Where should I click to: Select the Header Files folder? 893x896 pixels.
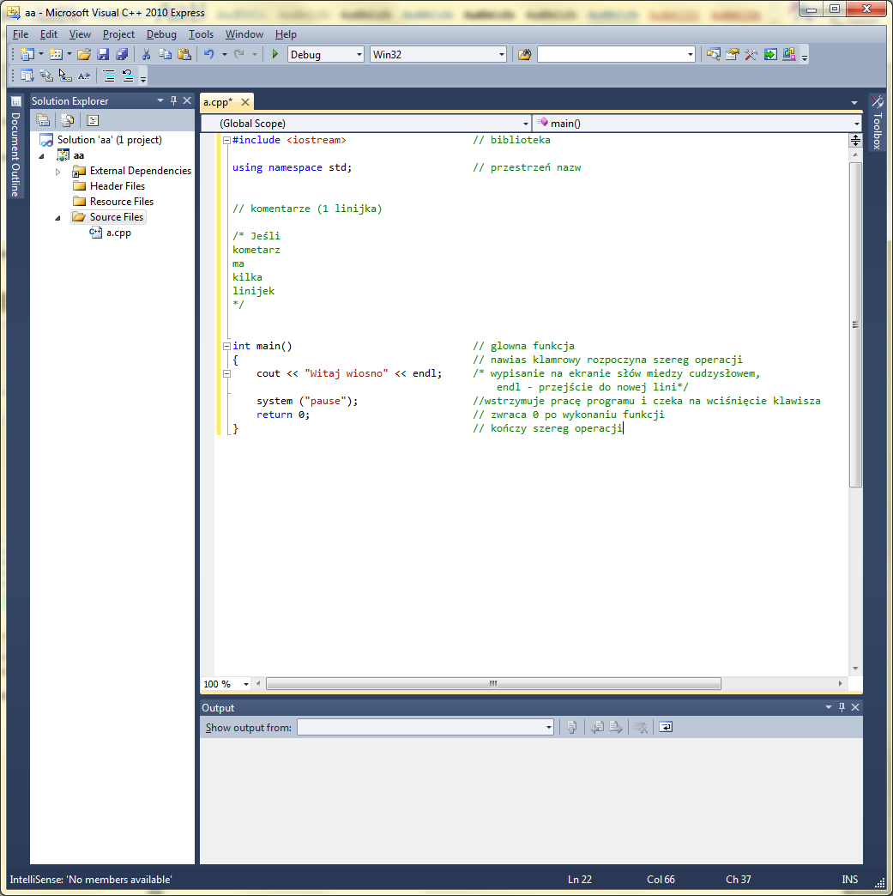pyautogui.click(x=118, y=186)
